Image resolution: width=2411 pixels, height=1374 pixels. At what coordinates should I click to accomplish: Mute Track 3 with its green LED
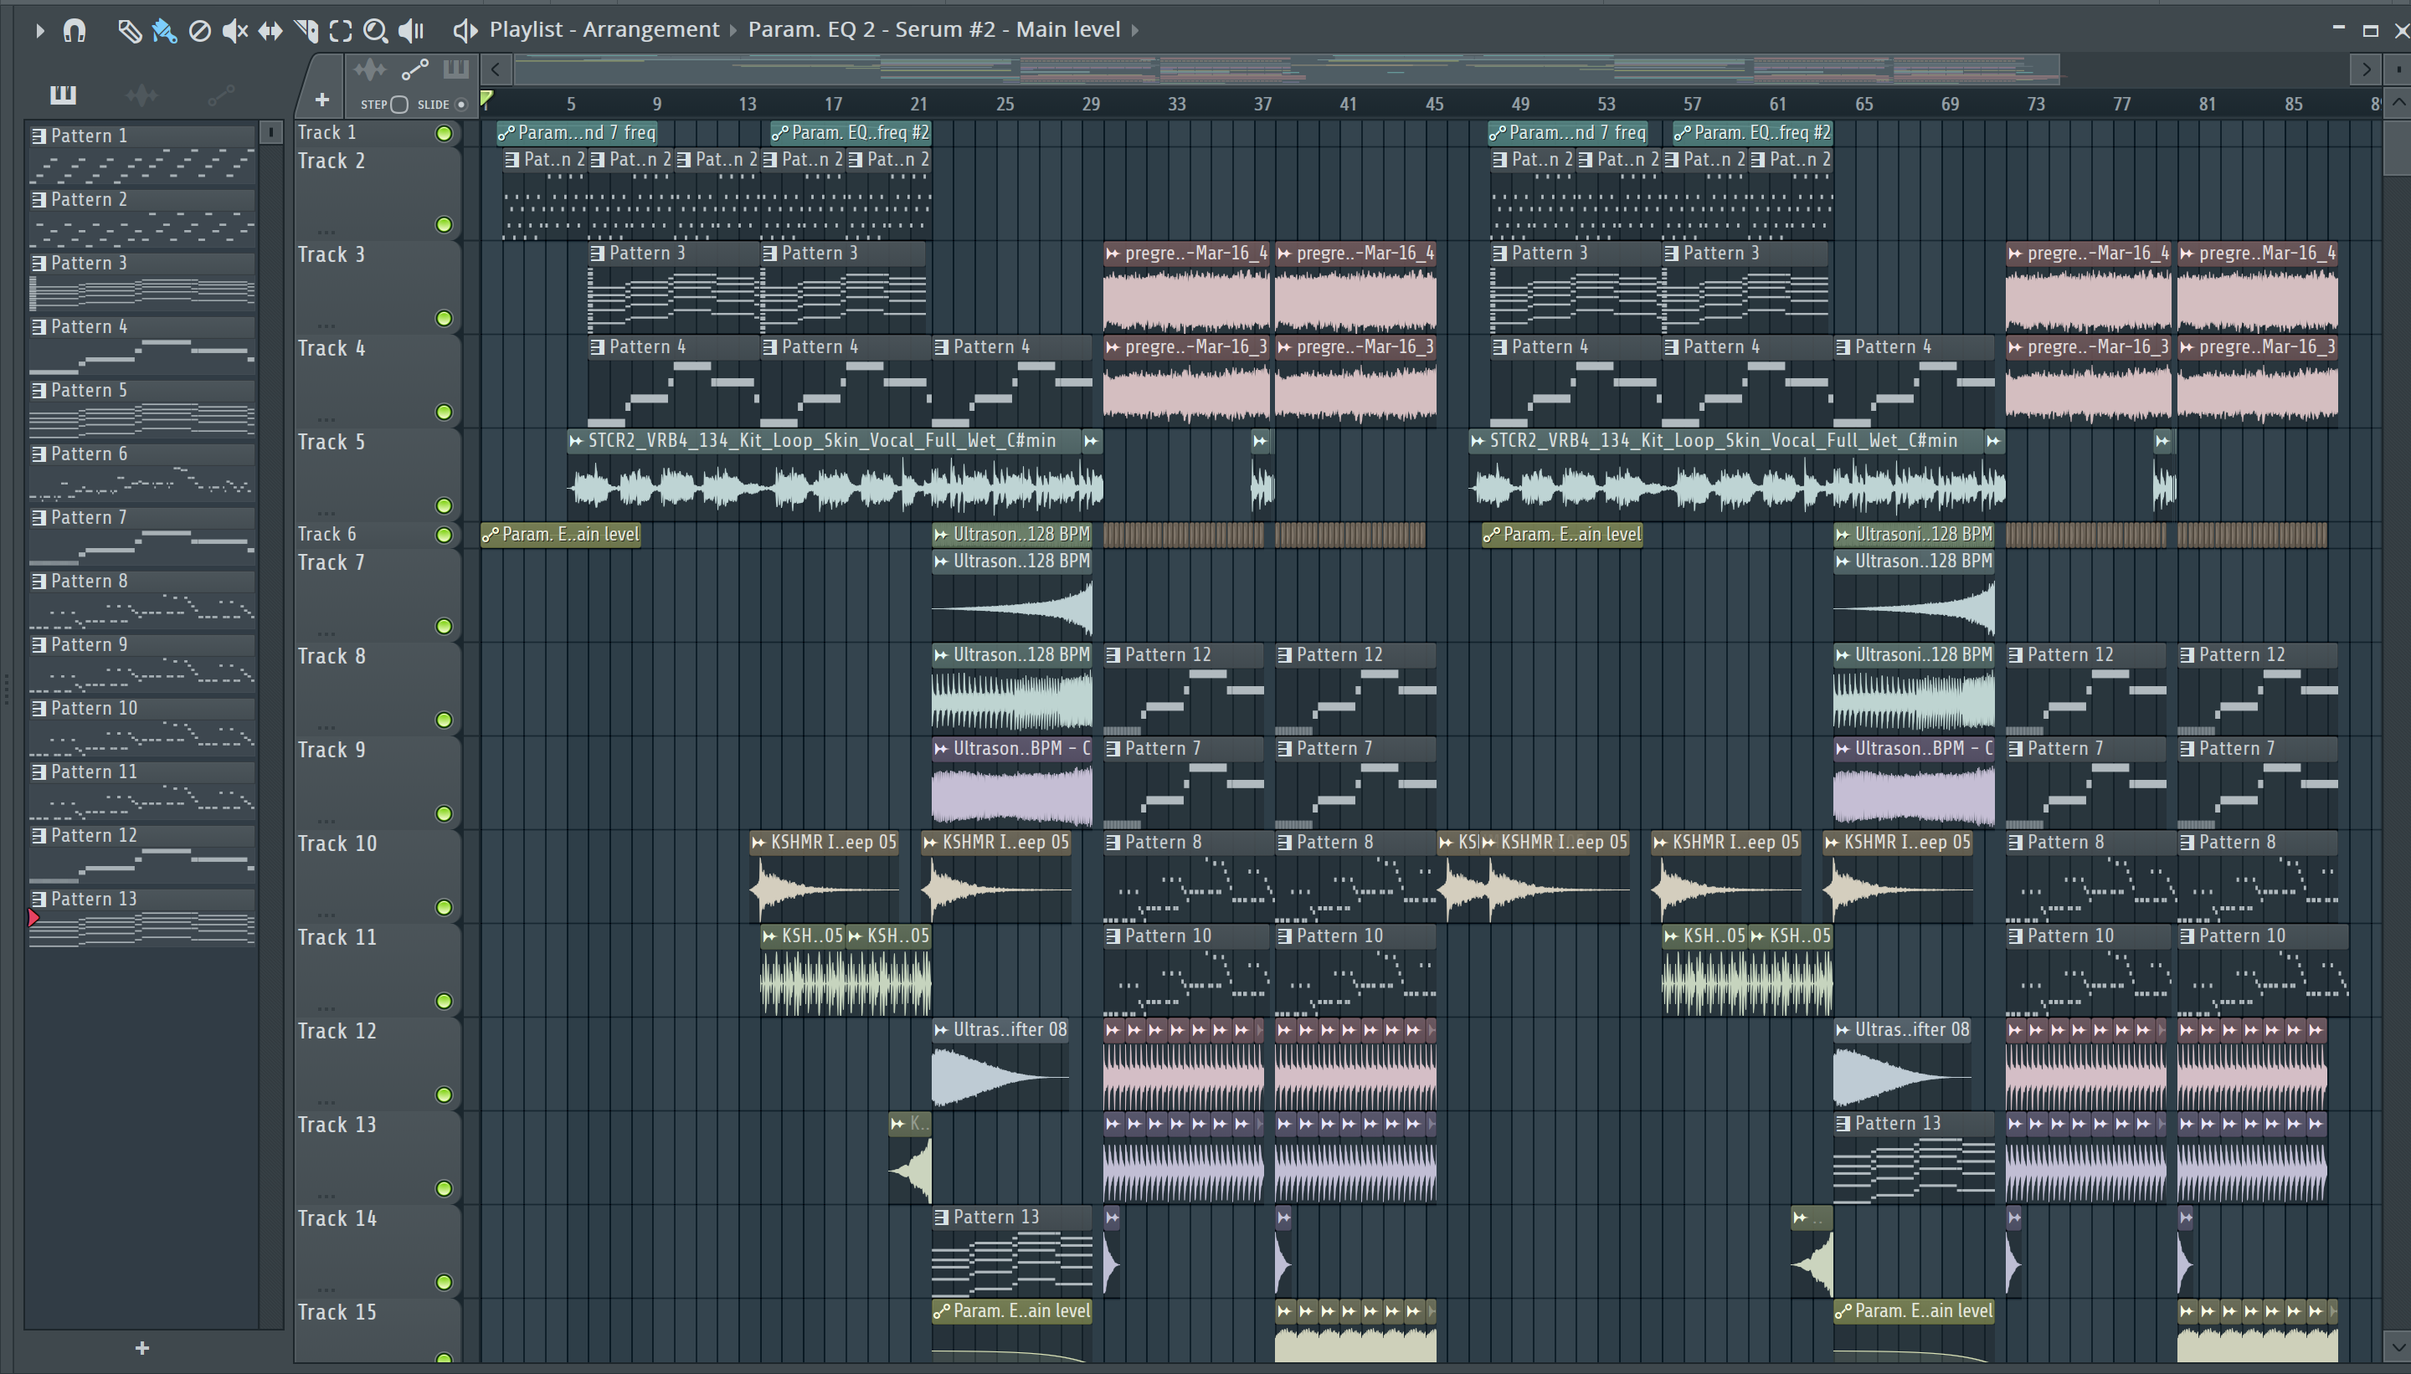444,318
